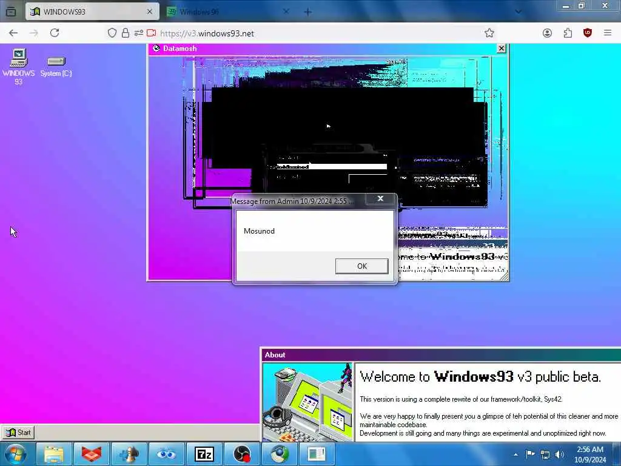
Task: Click the Firefox back arrow
Action: point(13,33)
